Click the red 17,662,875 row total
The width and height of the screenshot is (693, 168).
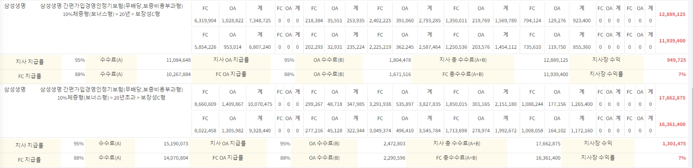[672, 98]
